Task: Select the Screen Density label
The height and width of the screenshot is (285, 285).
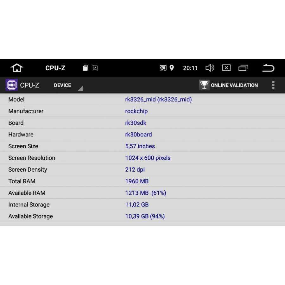Action: (28, 170)
